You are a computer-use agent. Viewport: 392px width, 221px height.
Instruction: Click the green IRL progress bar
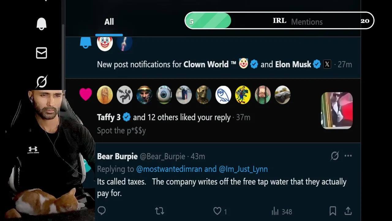tap(208, 21)
